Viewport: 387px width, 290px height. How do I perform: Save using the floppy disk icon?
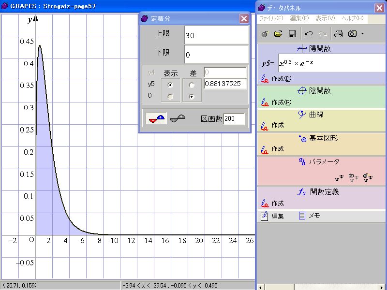[x=292, y=34]
